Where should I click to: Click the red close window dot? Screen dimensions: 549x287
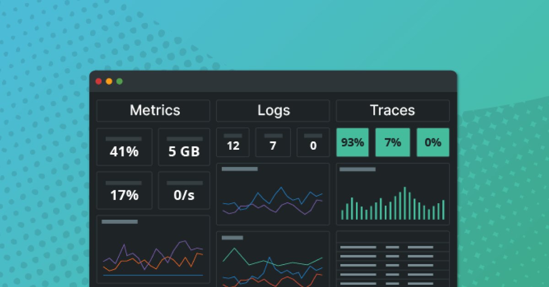click(x=98, y=81)
